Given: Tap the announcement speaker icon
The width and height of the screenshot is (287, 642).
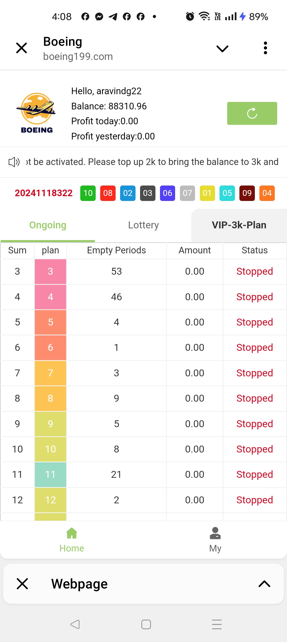Looking at the screenshot, I should pyautogui.click(x=14, y=162).
